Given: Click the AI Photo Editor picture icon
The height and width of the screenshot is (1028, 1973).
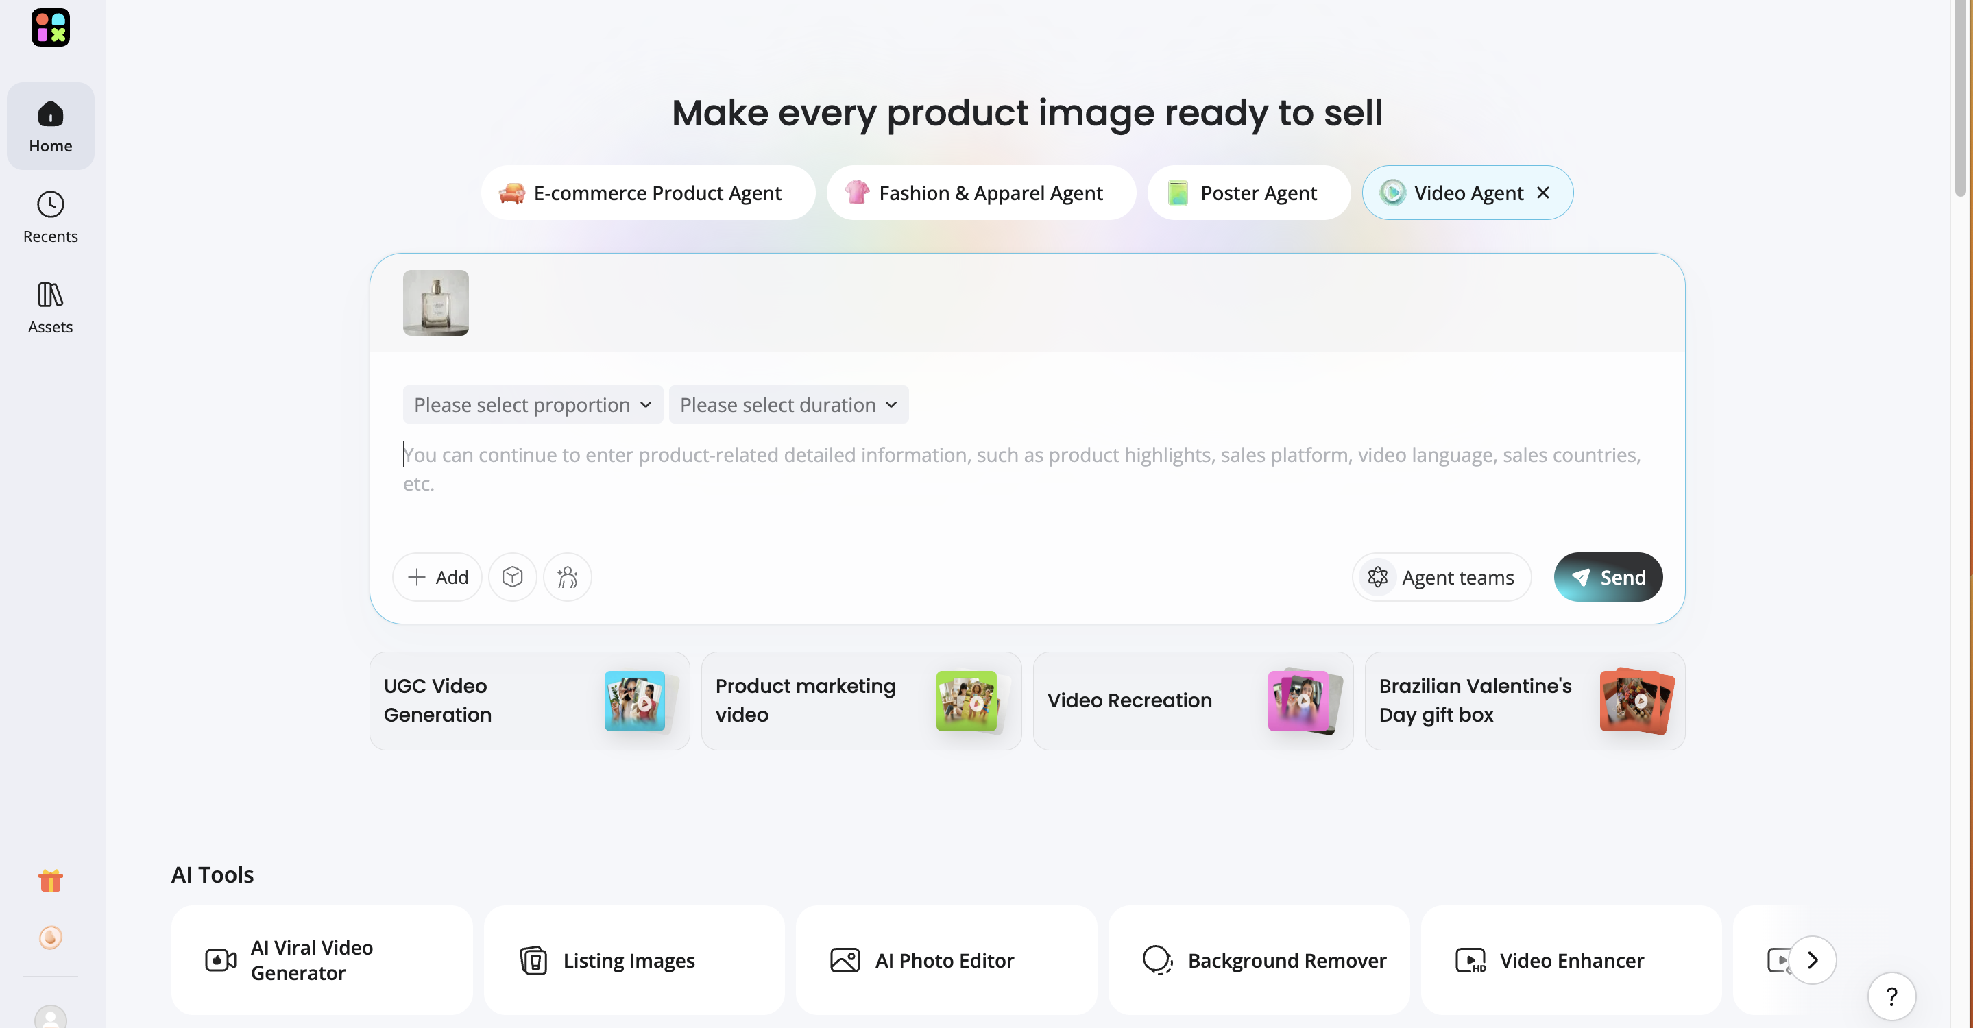Looking at the screenshot, I should [845, 960].
